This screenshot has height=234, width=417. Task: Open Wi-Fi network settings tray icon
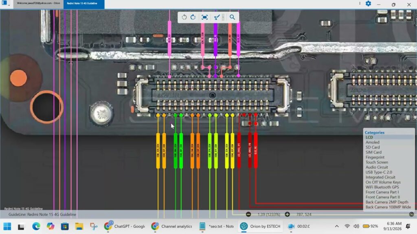(347, 226)
